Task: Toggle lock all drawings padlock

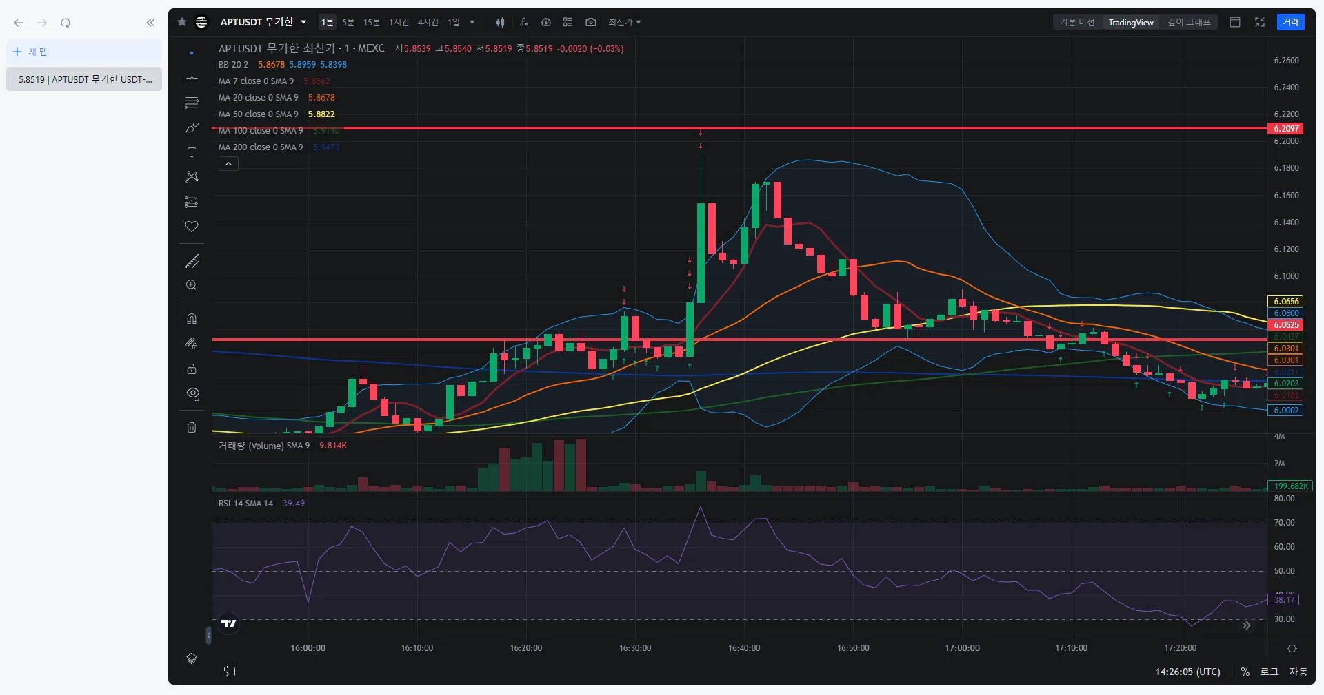Action: [192, 369]
